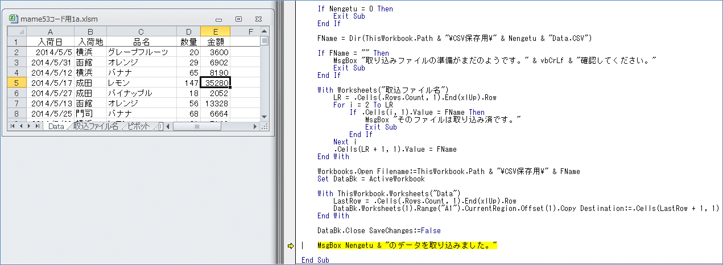The image size is (723, 265).
Task: Select the date cell 2014/5/31
Action: point(50,62)
